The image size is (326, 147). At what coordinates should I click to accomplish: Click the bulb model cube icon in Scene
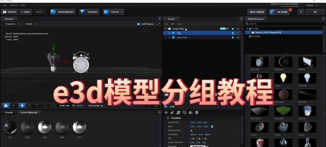point(173,33)
